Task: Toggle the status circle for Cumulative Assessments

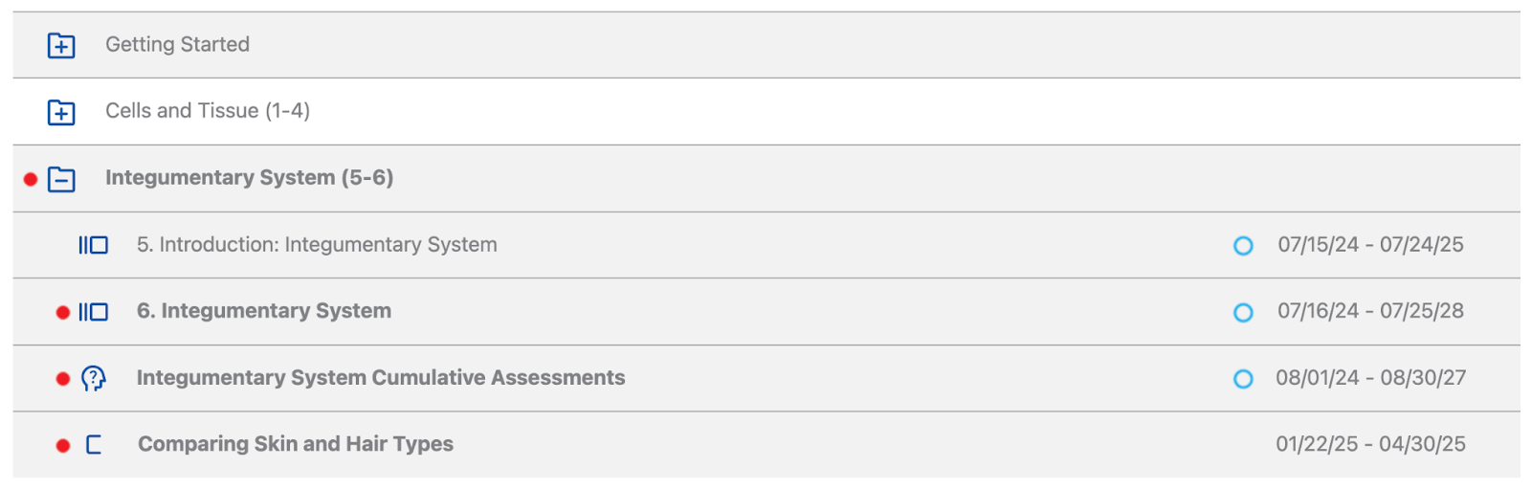Action: point(1243,379)
